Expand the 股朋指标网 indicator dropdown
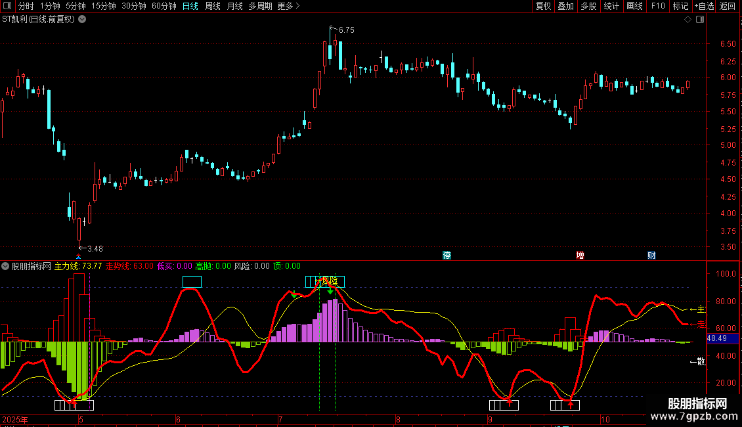This screenshot has height=427, width=742. 6,266
